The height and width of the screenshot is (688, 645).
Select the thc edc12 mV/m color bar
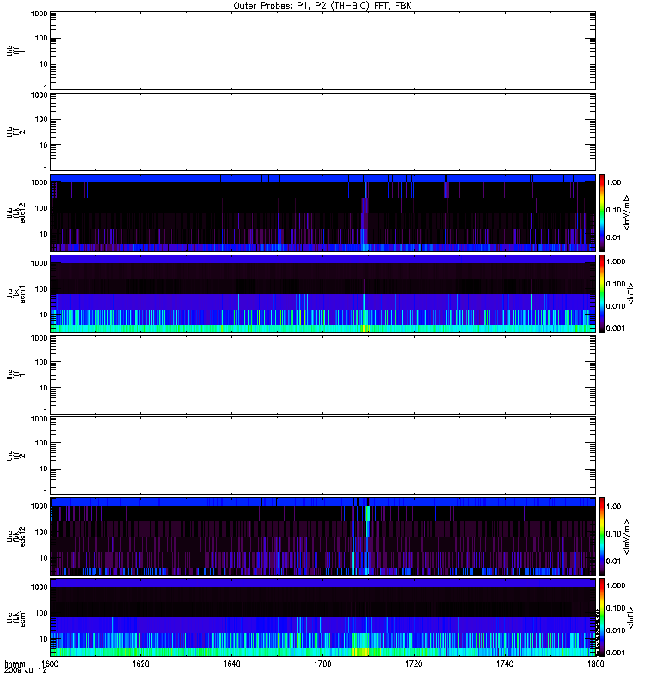602,536
